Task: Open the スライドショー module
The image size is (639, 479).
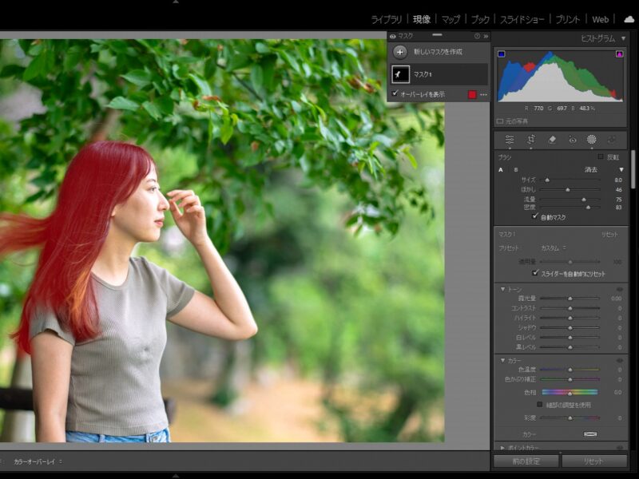Action: pyautogui.click(x=522, y=19)
